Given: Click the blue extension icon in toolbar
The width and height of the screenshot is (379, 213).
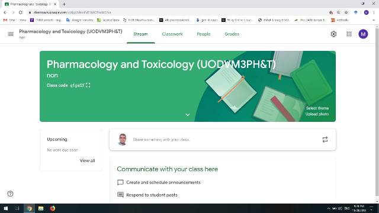Looking at the screenshot, I should pyautogui.click(x=355, y=12).
